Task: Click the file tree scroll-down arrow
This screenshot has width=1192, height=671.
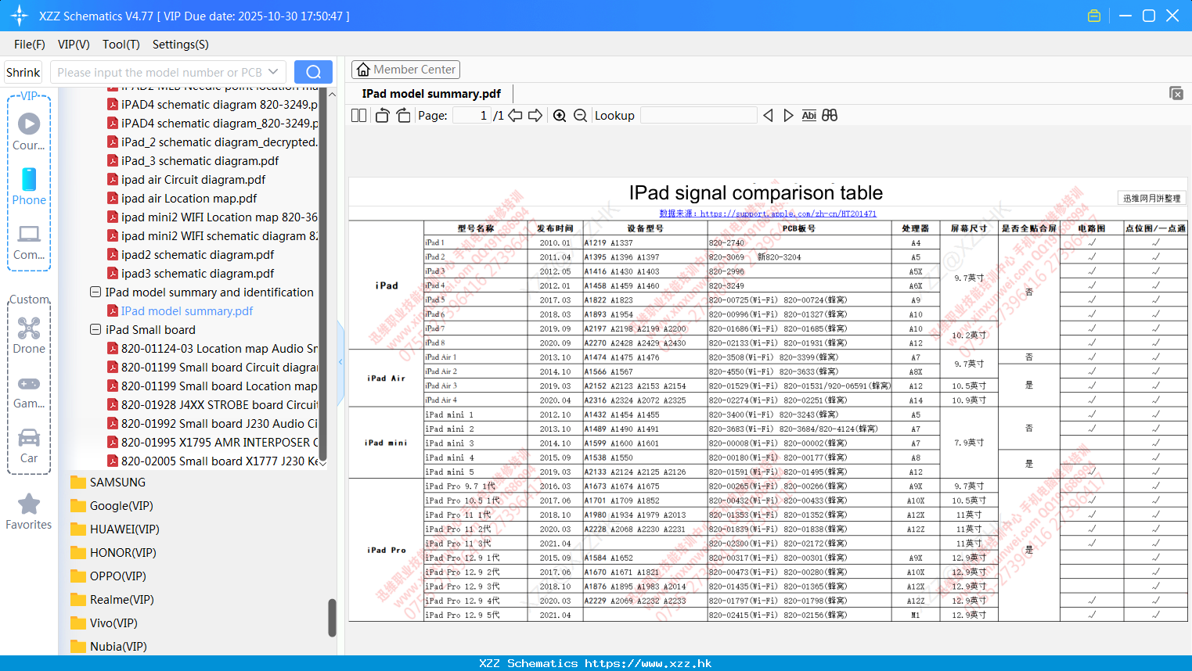Action: [x=323, y=463]
